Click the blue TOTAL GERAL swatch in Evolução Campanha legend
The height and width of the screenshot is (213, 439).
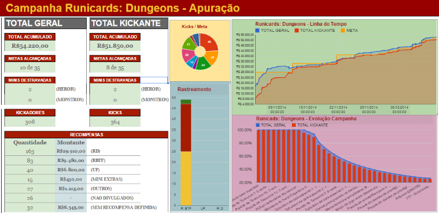(257, 125)
